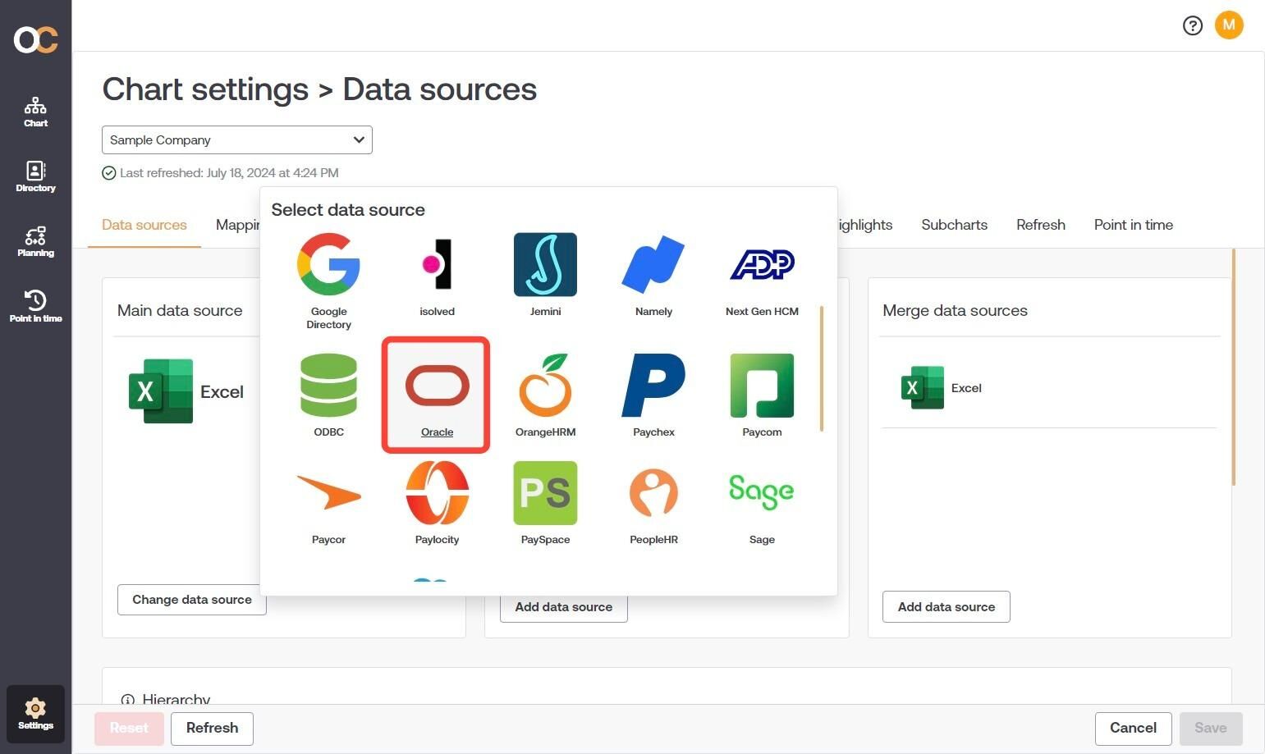This screenshot has width=1265, height=754.
Task: Choose the Google Directory data source
Action: pyautogui.click(x=328, y=281)
